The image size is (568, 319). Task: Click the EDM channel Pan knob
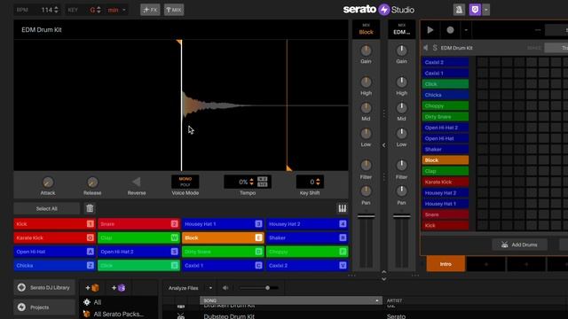[x=401, y=191]
